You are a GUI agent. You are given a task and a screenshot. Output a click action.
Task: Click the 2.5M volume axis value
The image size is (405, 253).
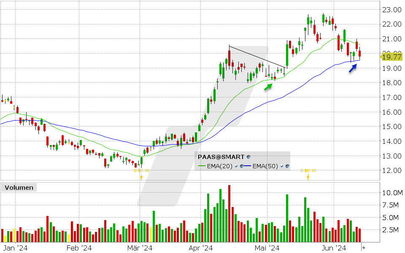click(391, 230)
